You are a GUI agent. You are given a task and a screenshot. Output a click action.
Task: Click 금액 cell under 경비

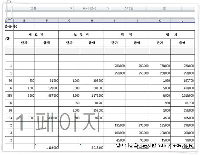(137, 43)
